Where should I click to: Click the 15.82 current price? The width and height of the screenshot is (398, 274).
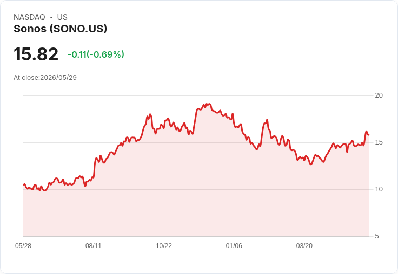point(36,54)
